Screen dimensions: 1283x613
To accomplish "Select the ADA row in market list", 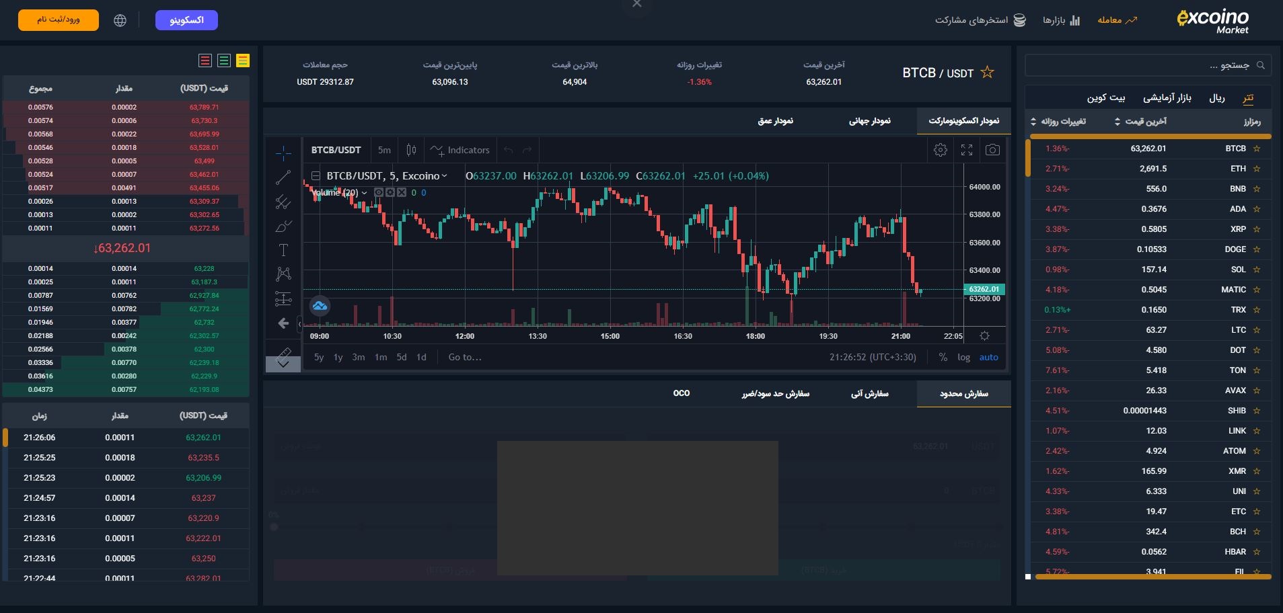I will point(1150,209).
